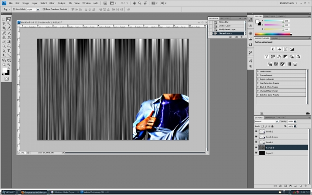Select the Dodge tool

pyautogui.click(x=8, y=46)
